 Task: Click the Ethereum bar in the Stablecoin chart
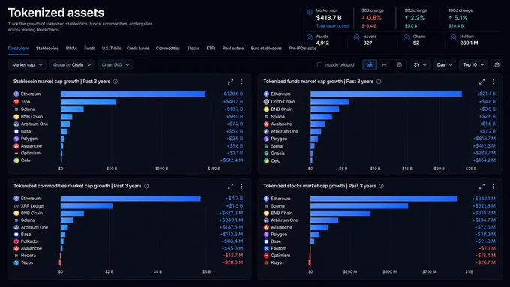pyautogui.click(x=133, y=94)
